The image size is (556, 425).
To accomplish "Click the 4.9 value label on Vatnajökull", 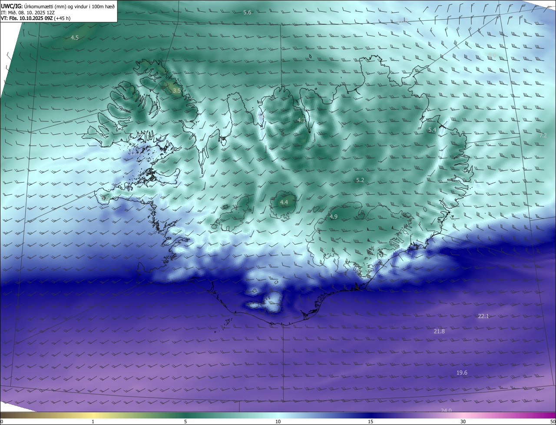I will 334,217.
